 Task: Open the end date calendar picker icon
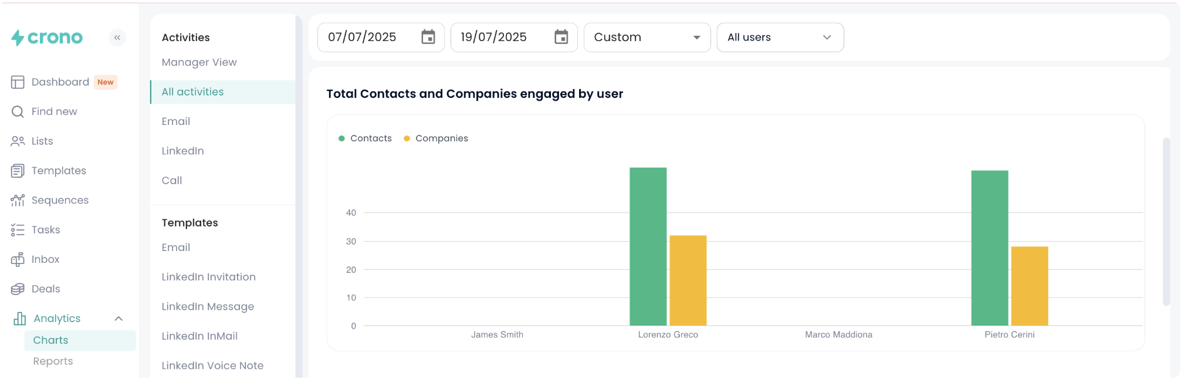(561, 38)
